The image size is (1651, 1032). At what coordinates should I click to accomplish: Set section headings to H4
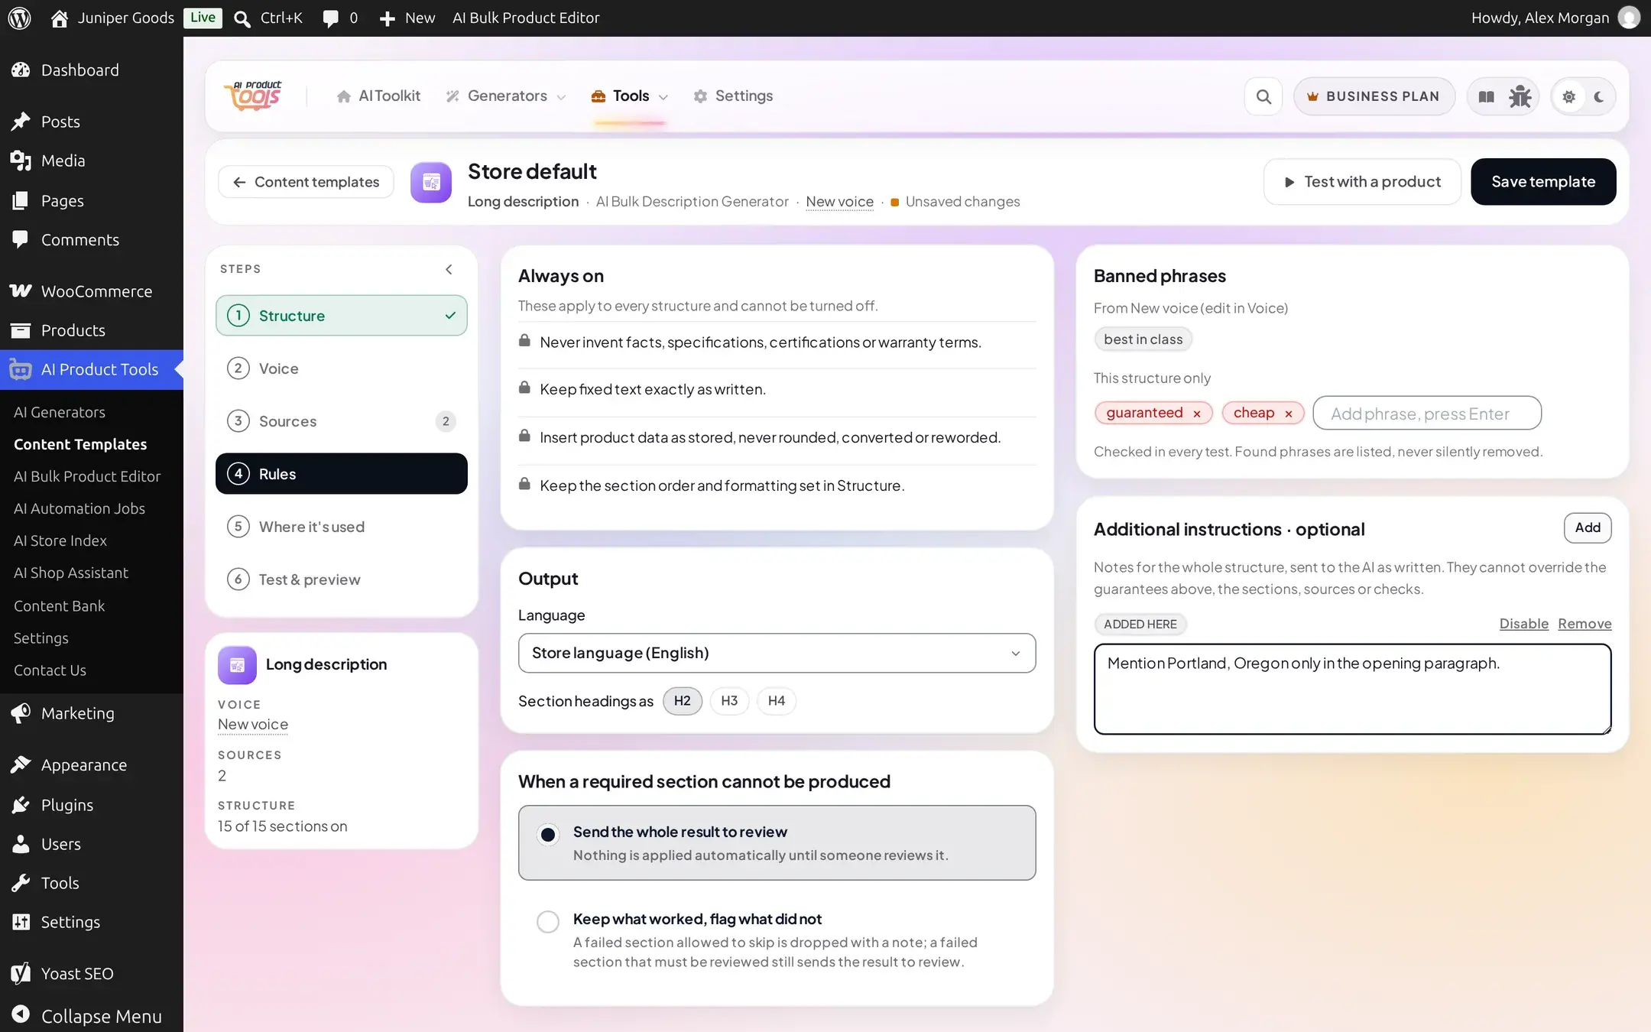[776, 701]
